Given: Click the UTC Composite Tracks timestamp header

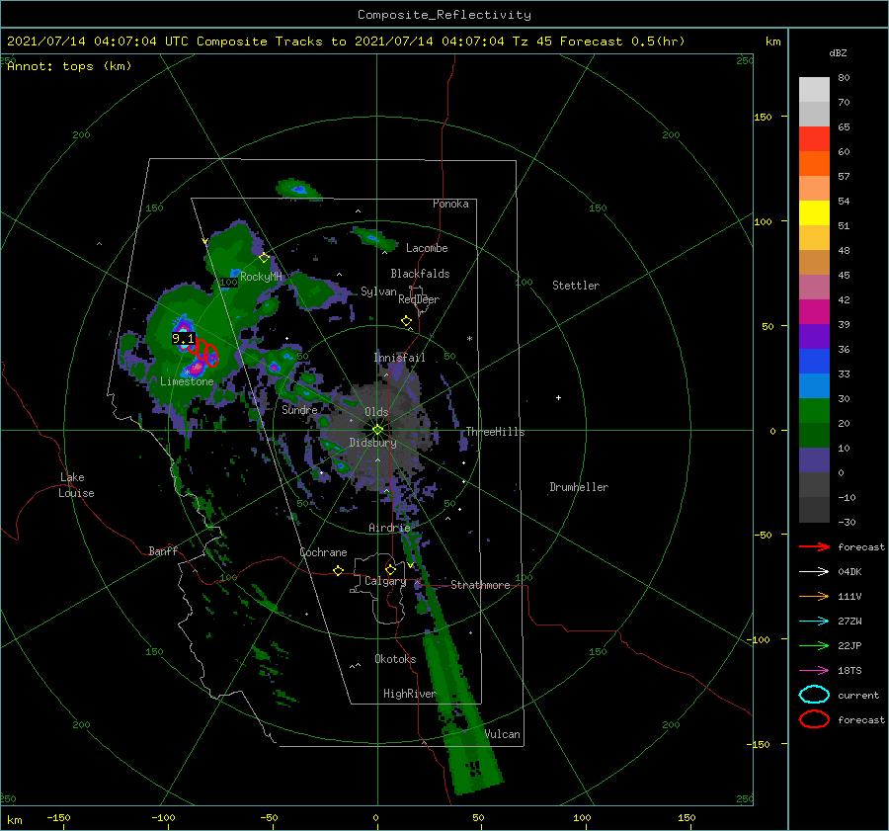Looking at the screenshot, I should pyautogui.click(x=346, y=42).
